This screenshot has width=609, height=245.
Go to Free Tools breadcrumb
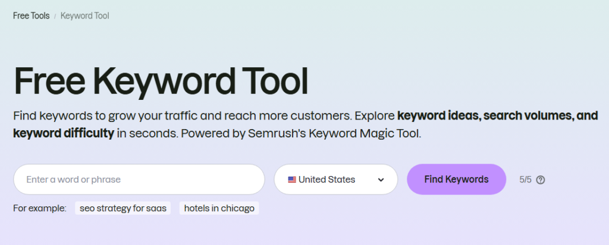tap(31, 15)
